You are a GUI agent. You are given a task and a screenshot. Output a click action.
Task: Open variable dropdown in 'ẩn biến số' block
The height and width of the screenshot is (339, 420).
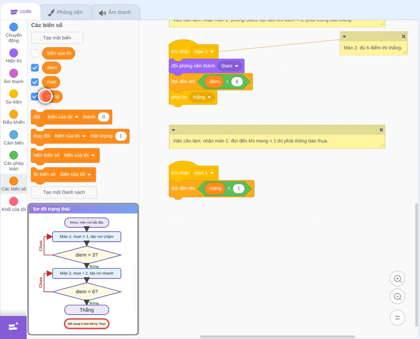click(76, 174)
